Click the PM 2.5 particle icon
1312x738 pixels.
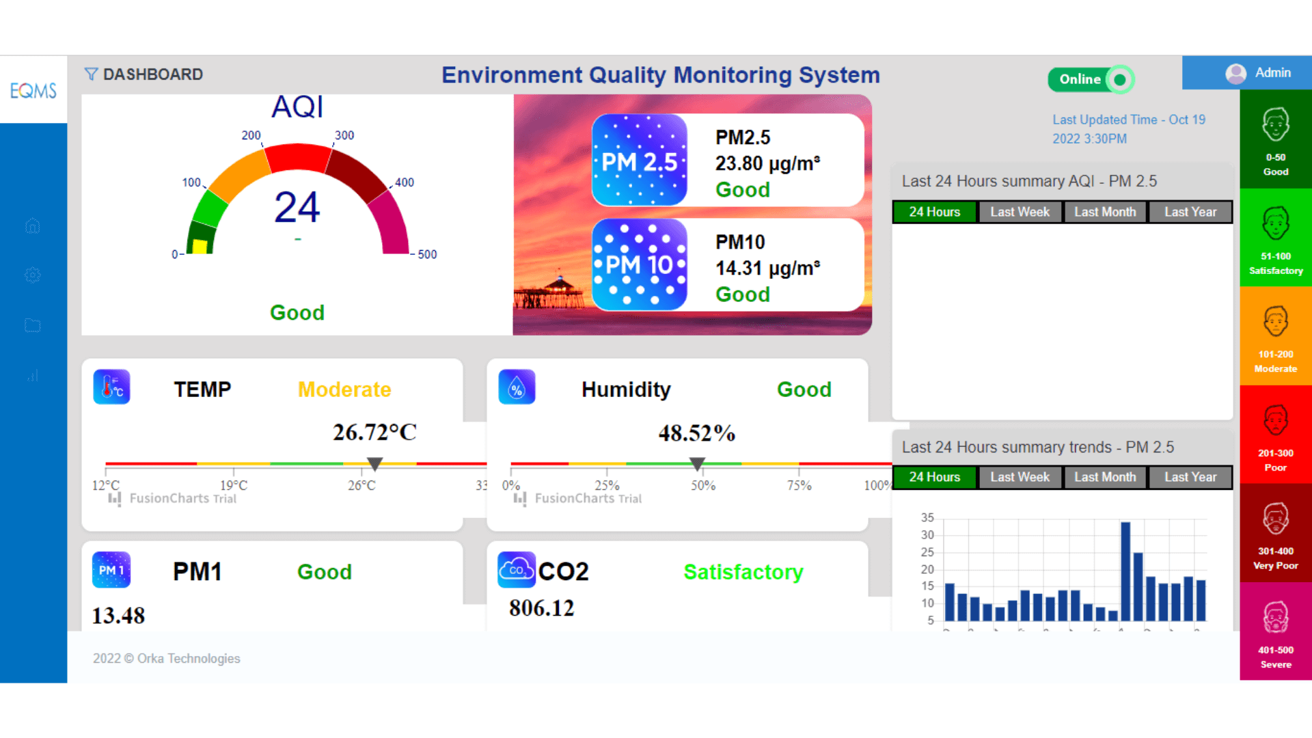(640, 161)
